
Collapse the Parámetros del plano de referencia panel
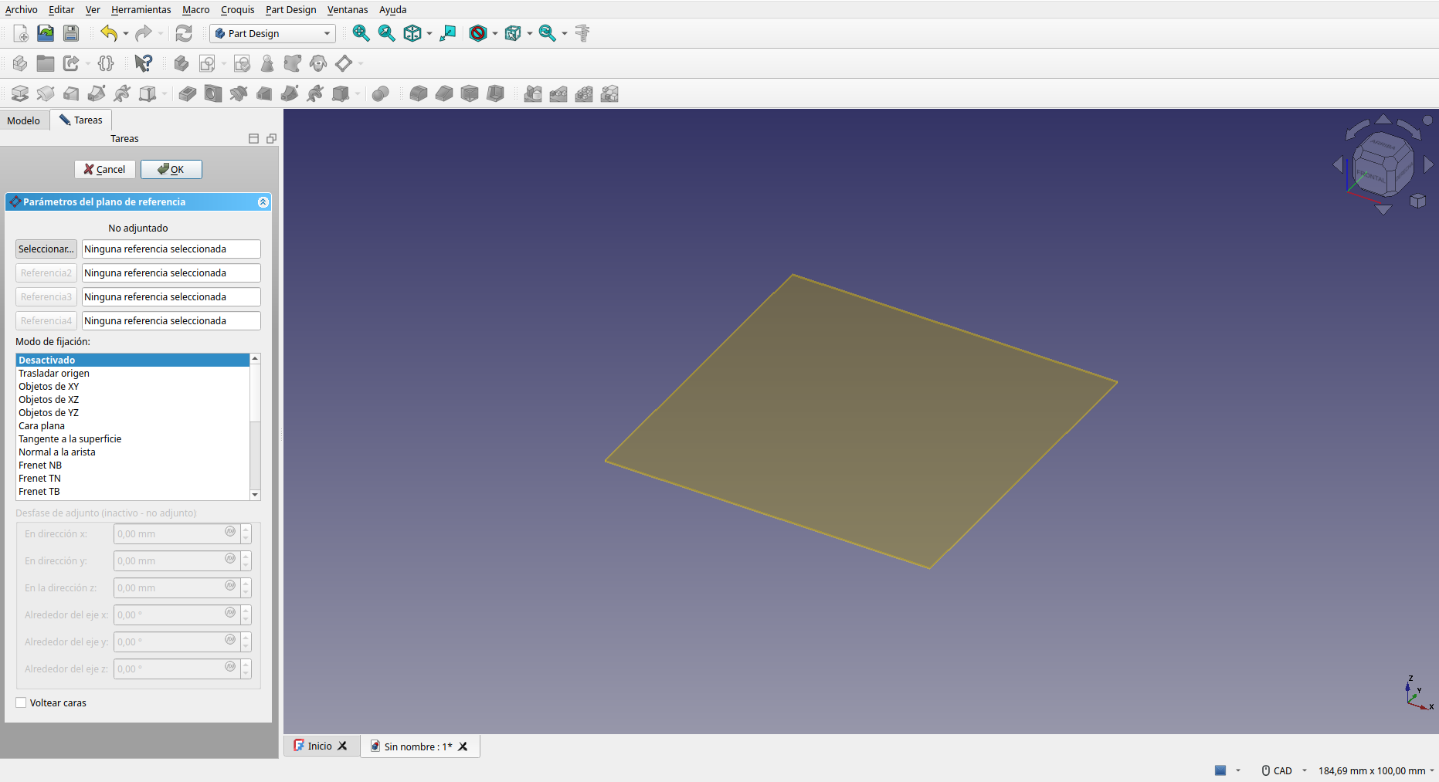point(263,202)
